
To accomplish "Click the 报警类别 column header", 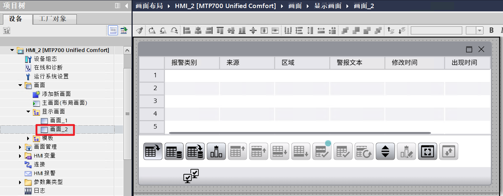I will pyautogui.click(x=192, y=63).
